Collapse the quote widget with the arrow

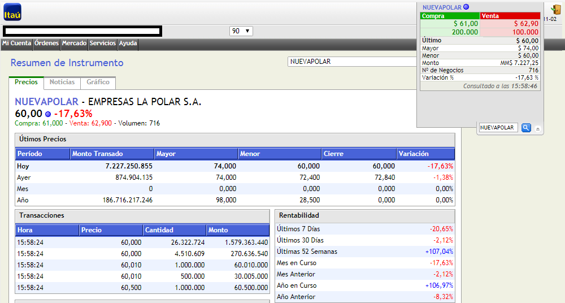(x=538, y=129)
